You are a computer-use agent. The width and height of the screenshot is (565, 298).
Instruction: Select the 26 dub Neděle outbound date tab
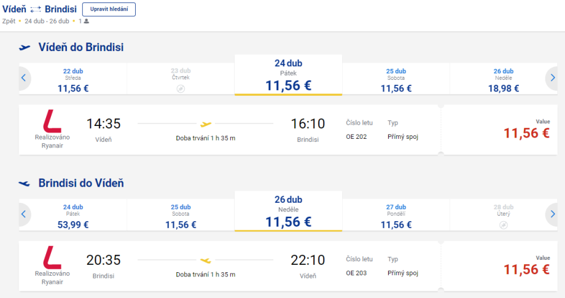[x=504, y=80]
